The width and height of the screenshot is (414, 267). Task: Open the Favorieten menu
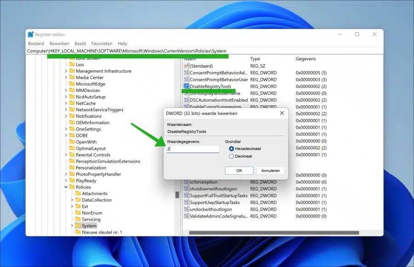click(102, 44)
